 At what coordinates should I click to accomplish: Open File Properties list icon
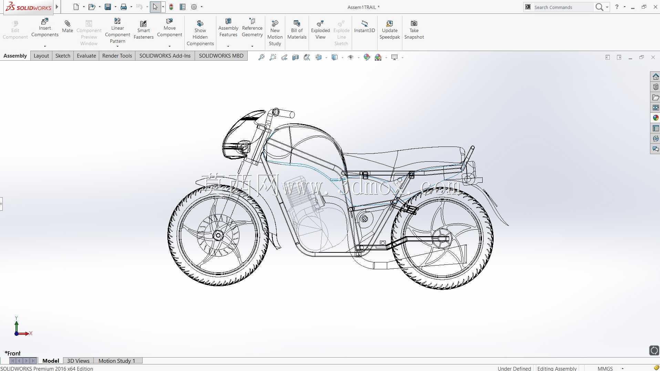(183, 7)
